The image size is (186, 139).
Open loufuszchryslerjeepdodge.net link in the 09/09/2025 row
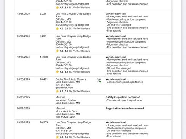tap(72, 134)
